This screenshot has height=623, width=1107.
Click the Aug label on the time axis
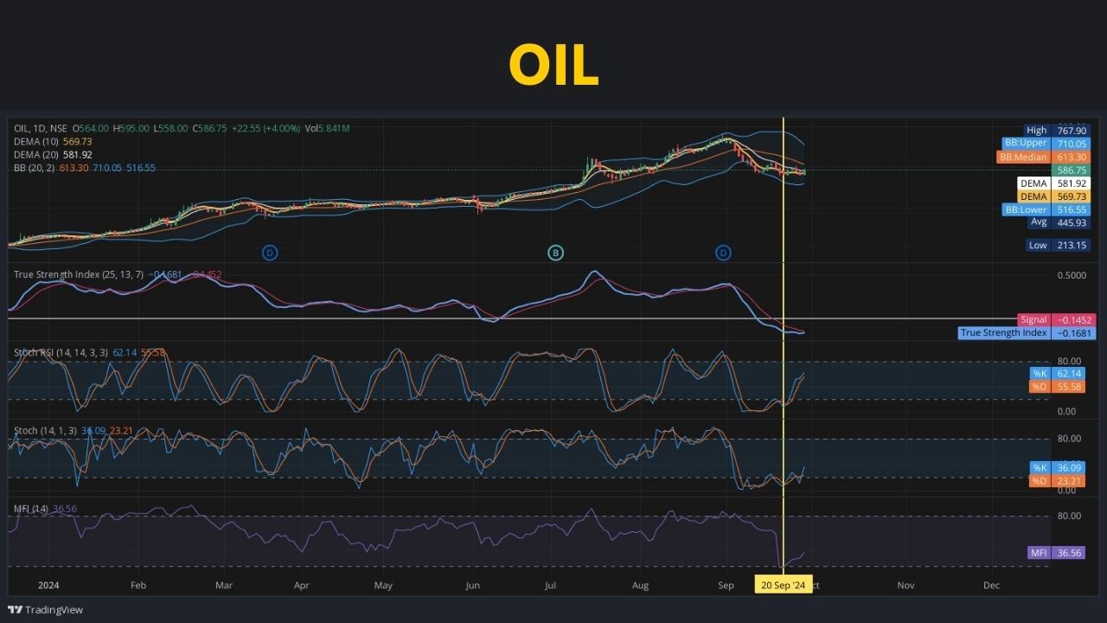coord(640,586)
